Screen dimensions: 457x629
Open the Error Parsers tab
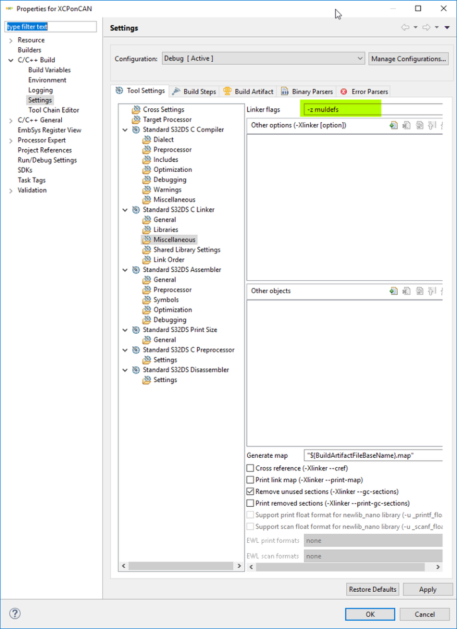click(x=364, y=91)
